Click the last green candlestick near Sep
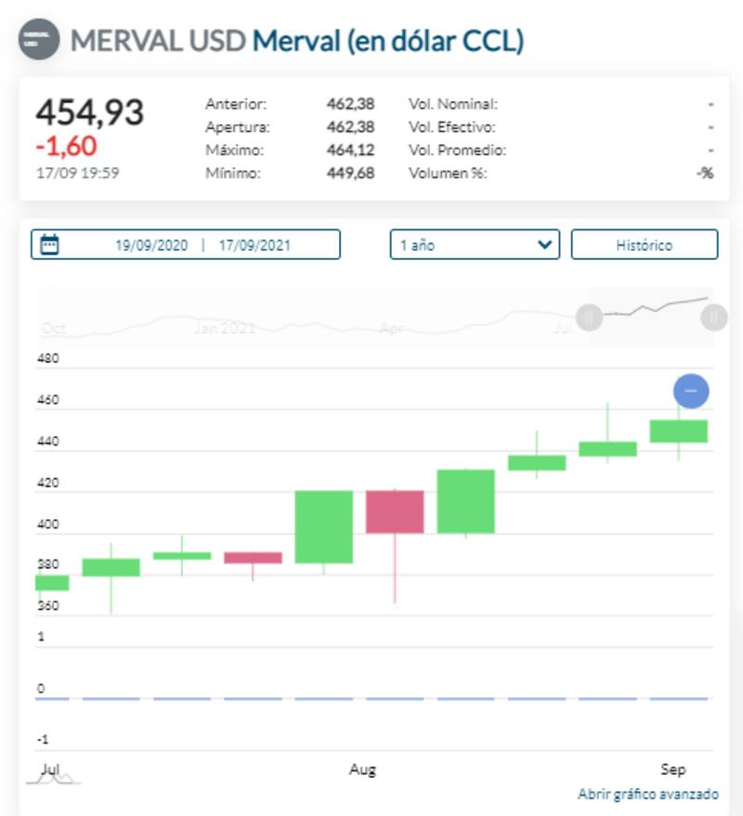 (x=678, y=431)
